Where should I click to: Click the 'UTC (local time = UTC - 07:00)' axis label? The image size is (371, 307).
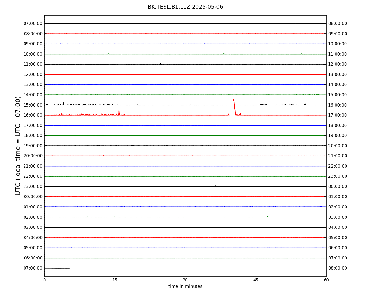click(x=18, y=145)
